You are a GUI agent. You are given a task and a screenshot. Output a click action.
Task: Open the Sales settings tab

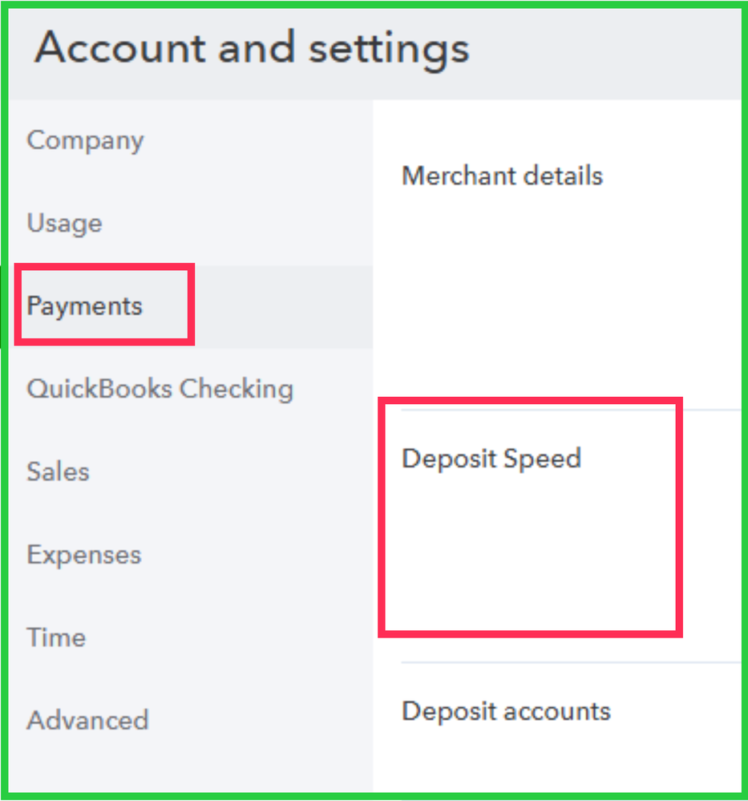[58, 471]
